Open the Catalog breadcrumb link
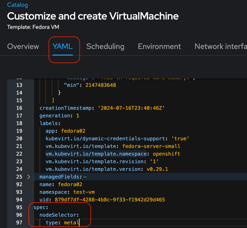The height and width of the screenshot is (228, 247). pyautogui.click(x=18, y=5)
